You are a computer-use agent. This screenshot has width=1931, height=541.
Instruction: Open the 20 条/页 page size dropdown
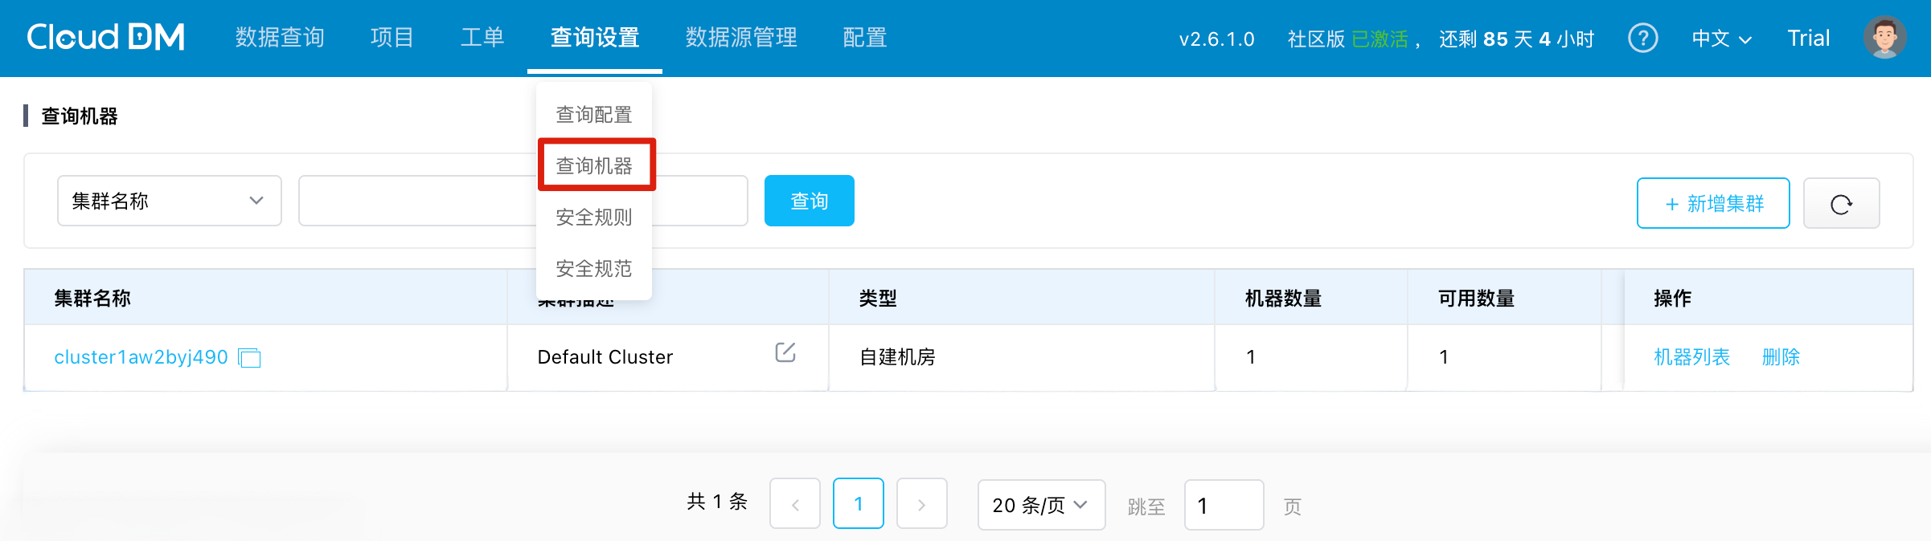pyautogui.click(x=1040, y=505)
